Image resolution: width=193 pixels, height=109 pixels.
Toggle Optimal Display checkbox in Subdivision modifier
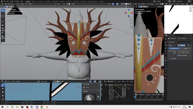[178, 56]
